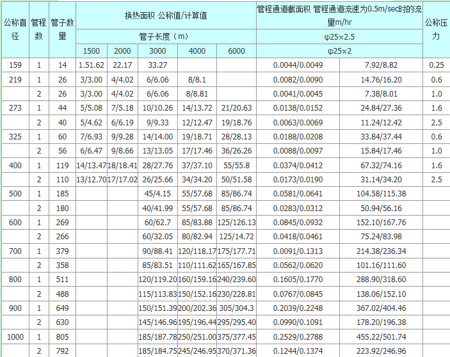Select the 管程数 header cell

(x=38, y=29)
